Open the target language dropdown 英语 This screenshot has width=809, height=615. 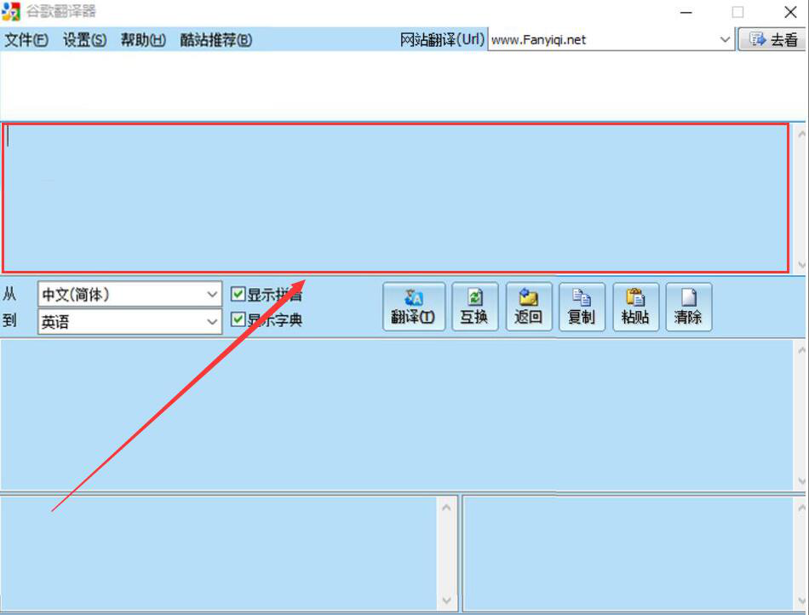[x=129, y=322]
